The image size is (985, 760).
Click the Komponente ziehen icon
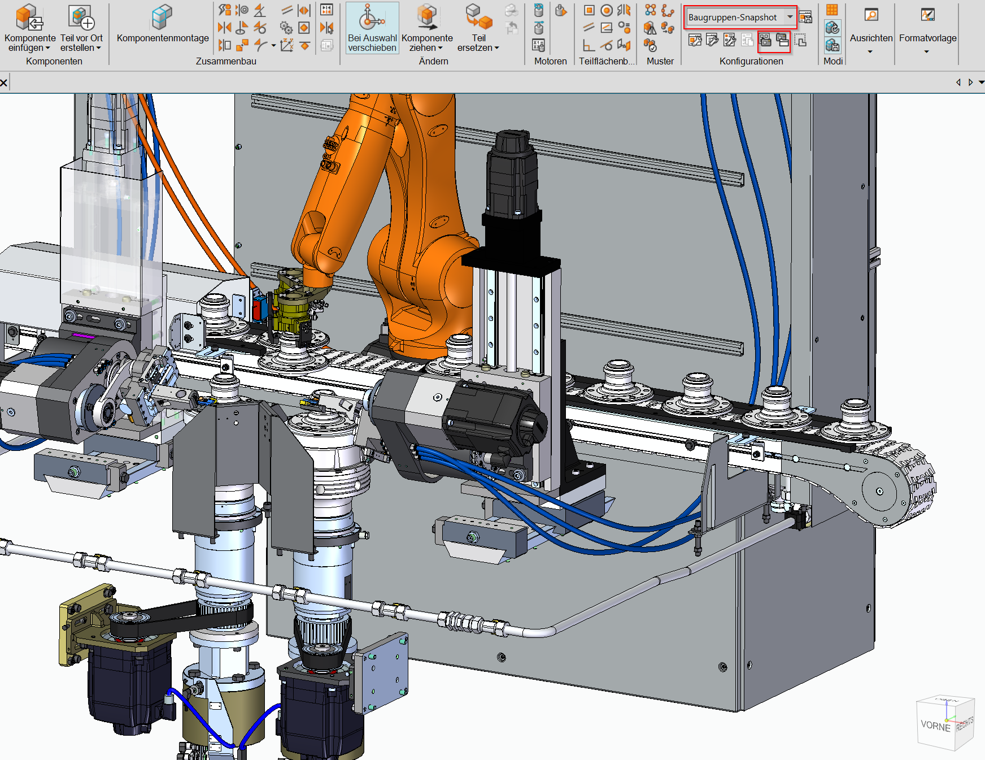point(427,17)
